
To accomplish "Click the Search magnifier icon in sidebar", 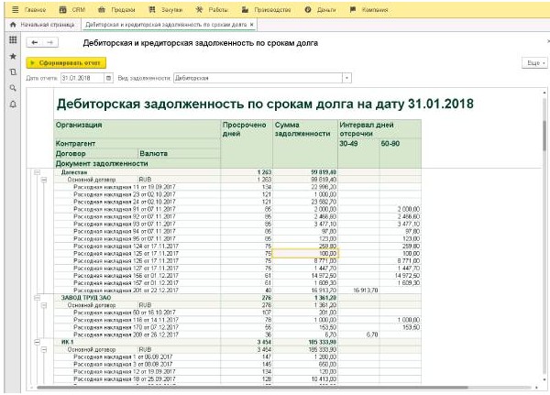I will pos(12,88).
